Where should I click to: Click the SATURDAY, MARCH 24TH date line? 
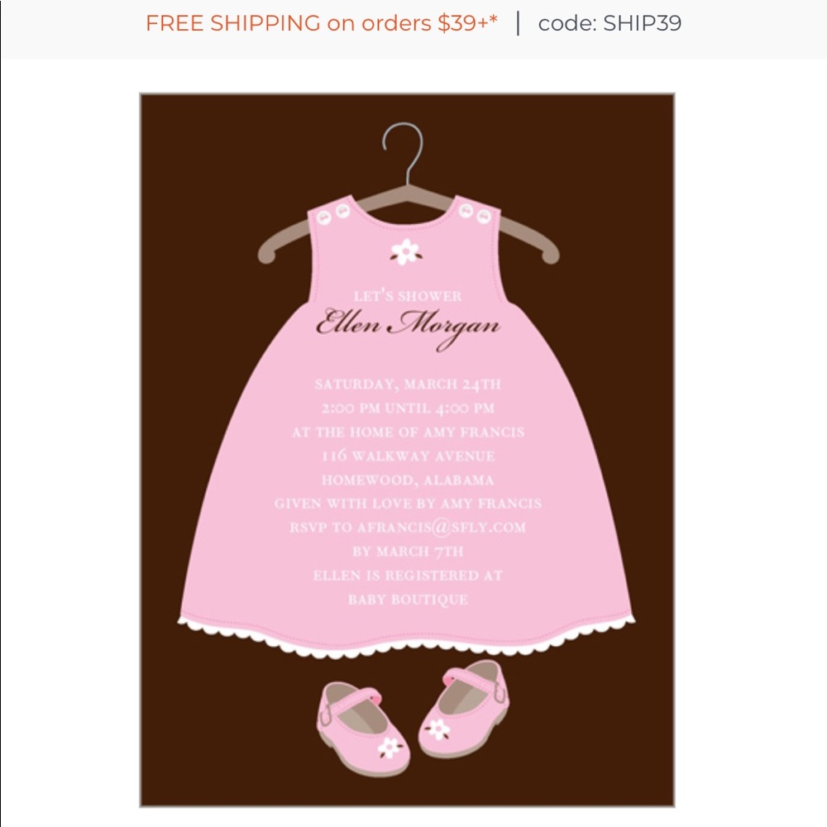point(408,384)
